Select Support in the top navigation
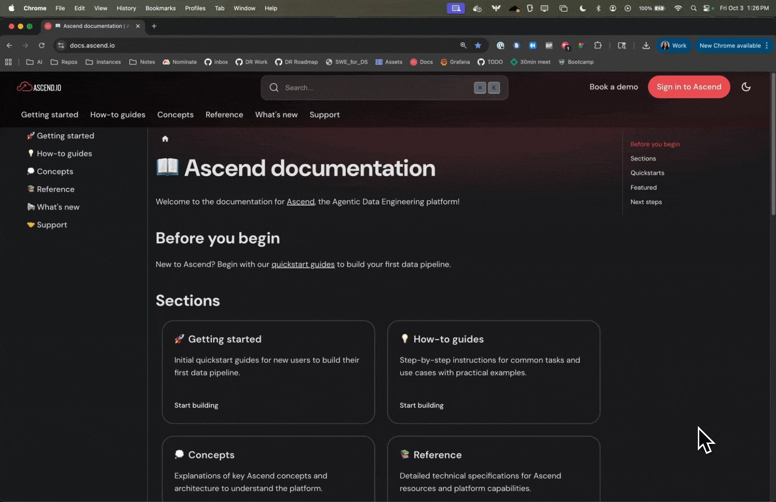Screen dimensions: 776x502 (325, 115)
